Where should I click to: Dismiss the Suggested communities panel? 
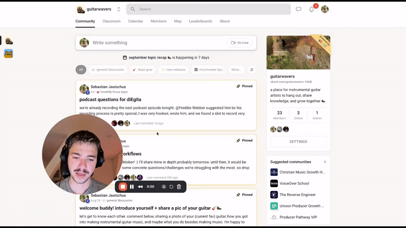click(325, 162)
